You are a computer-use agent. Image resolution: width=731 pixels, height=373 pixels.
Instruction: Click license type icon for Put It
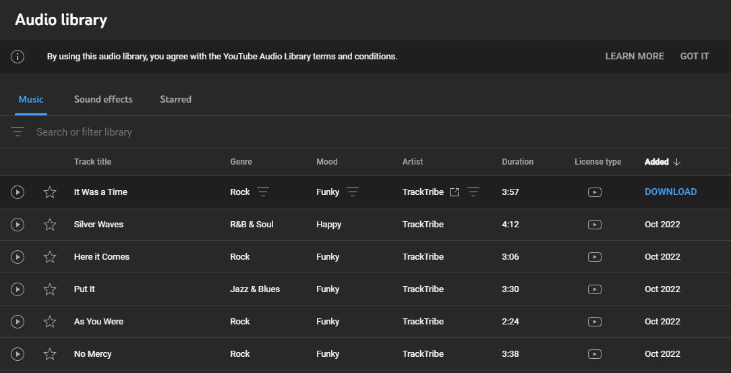(x=594, y=289)
